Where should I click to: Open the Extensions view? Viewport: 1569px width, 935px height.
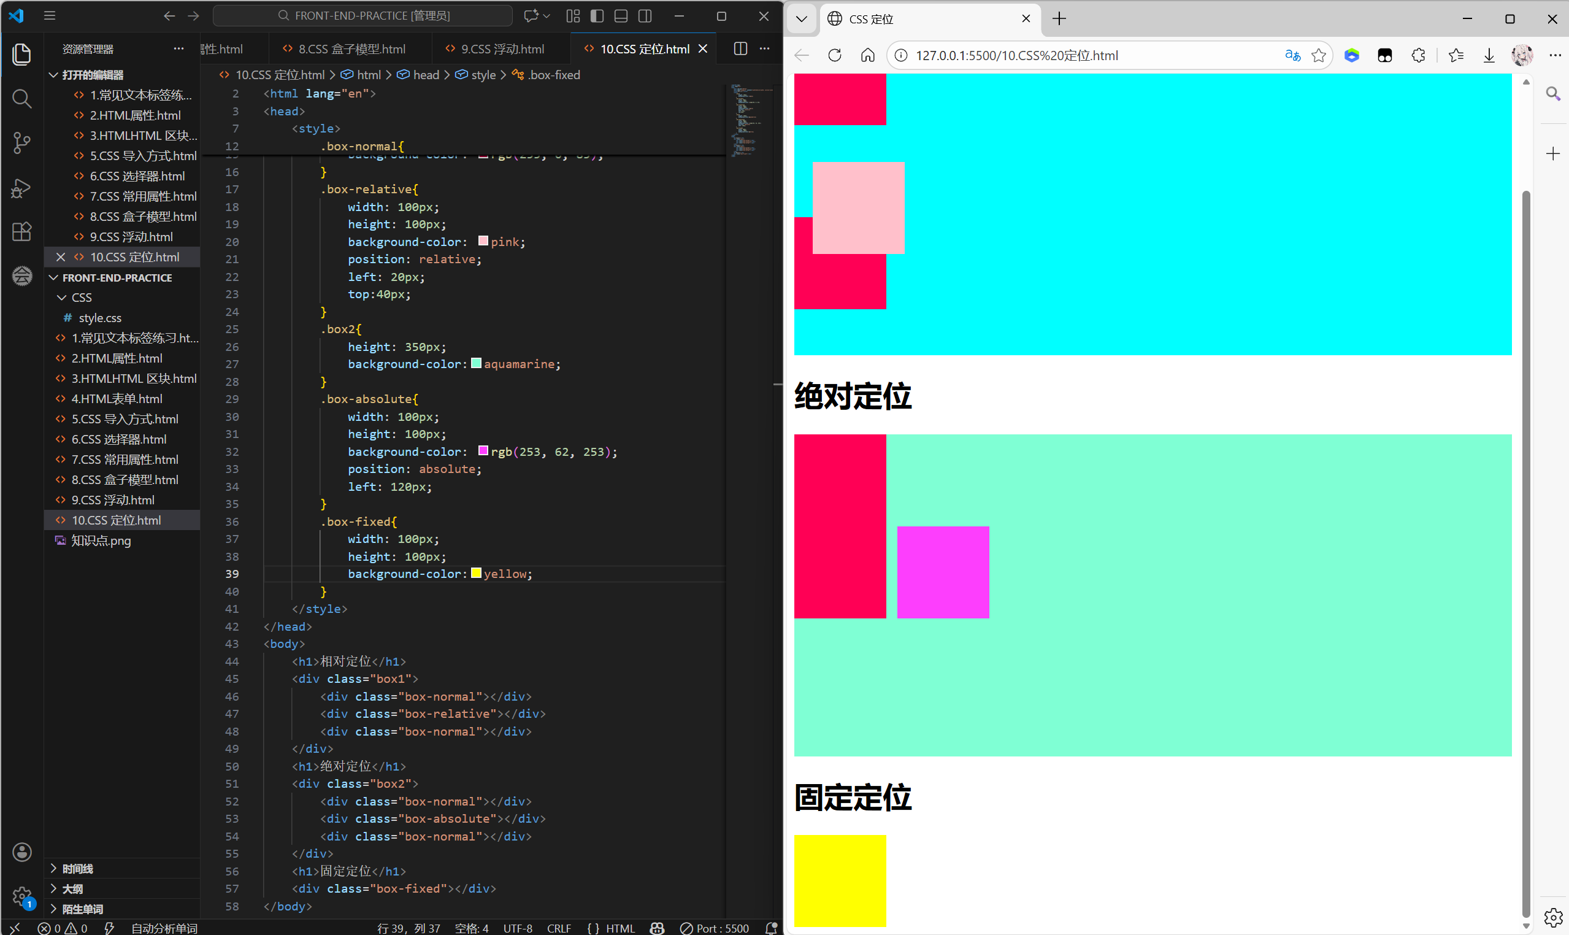click(x=21, y=232)
